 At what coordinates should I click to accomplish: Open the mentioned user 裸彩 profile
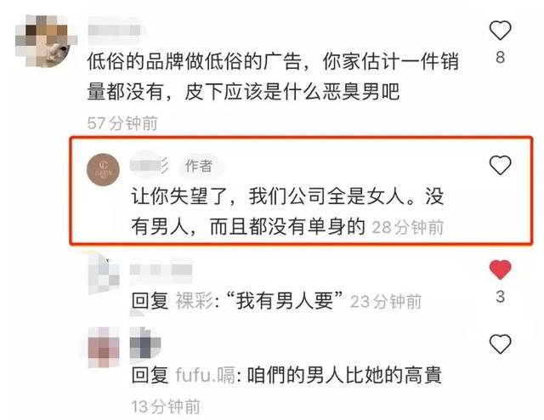[195, 301]
